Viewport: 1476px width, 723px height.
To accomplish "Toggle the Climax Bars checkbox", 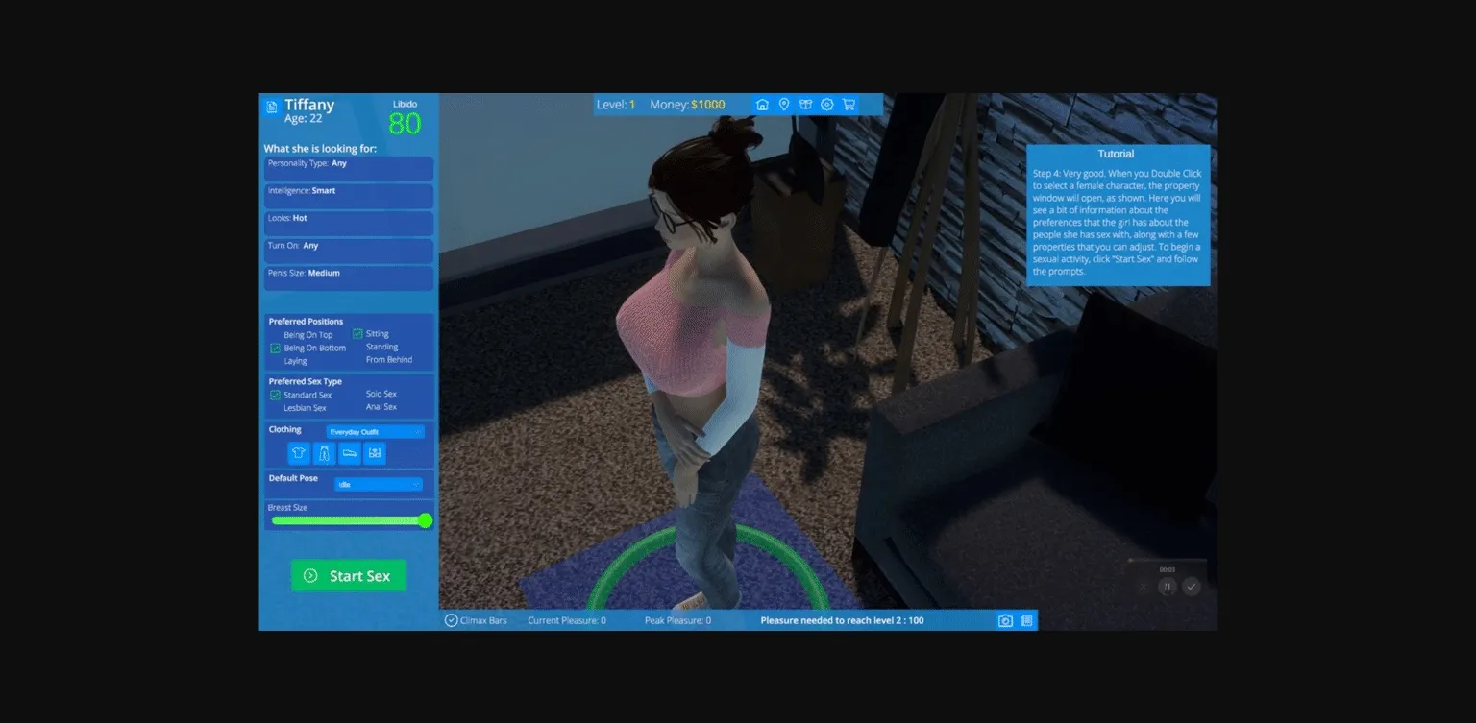I will (451, 620).
